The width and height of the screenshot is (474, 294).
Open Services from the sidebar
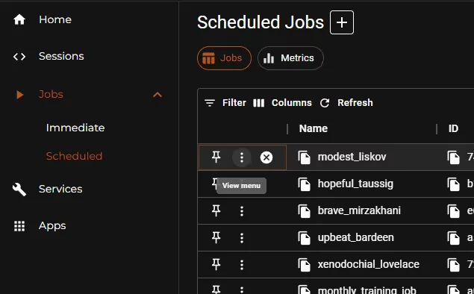(60, 189)
